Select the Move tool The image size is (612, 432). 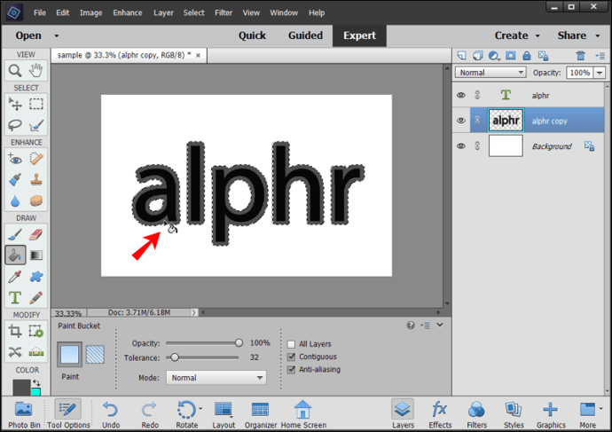(15, 104)
